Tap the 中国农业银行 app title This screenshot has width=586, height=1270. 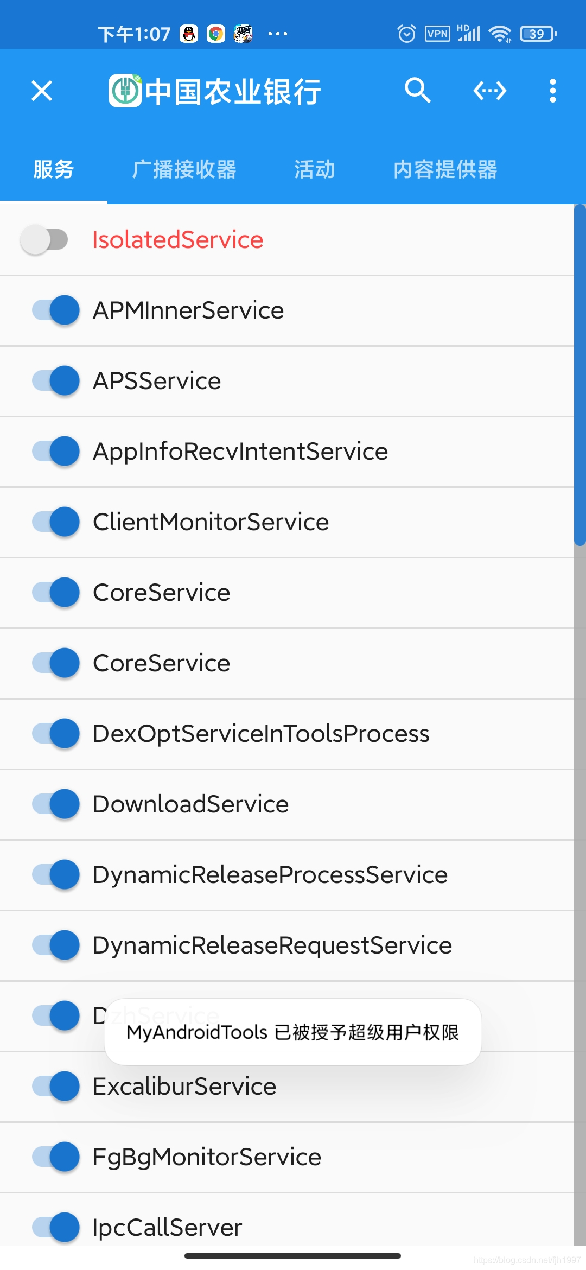click(x=233, y=91)
